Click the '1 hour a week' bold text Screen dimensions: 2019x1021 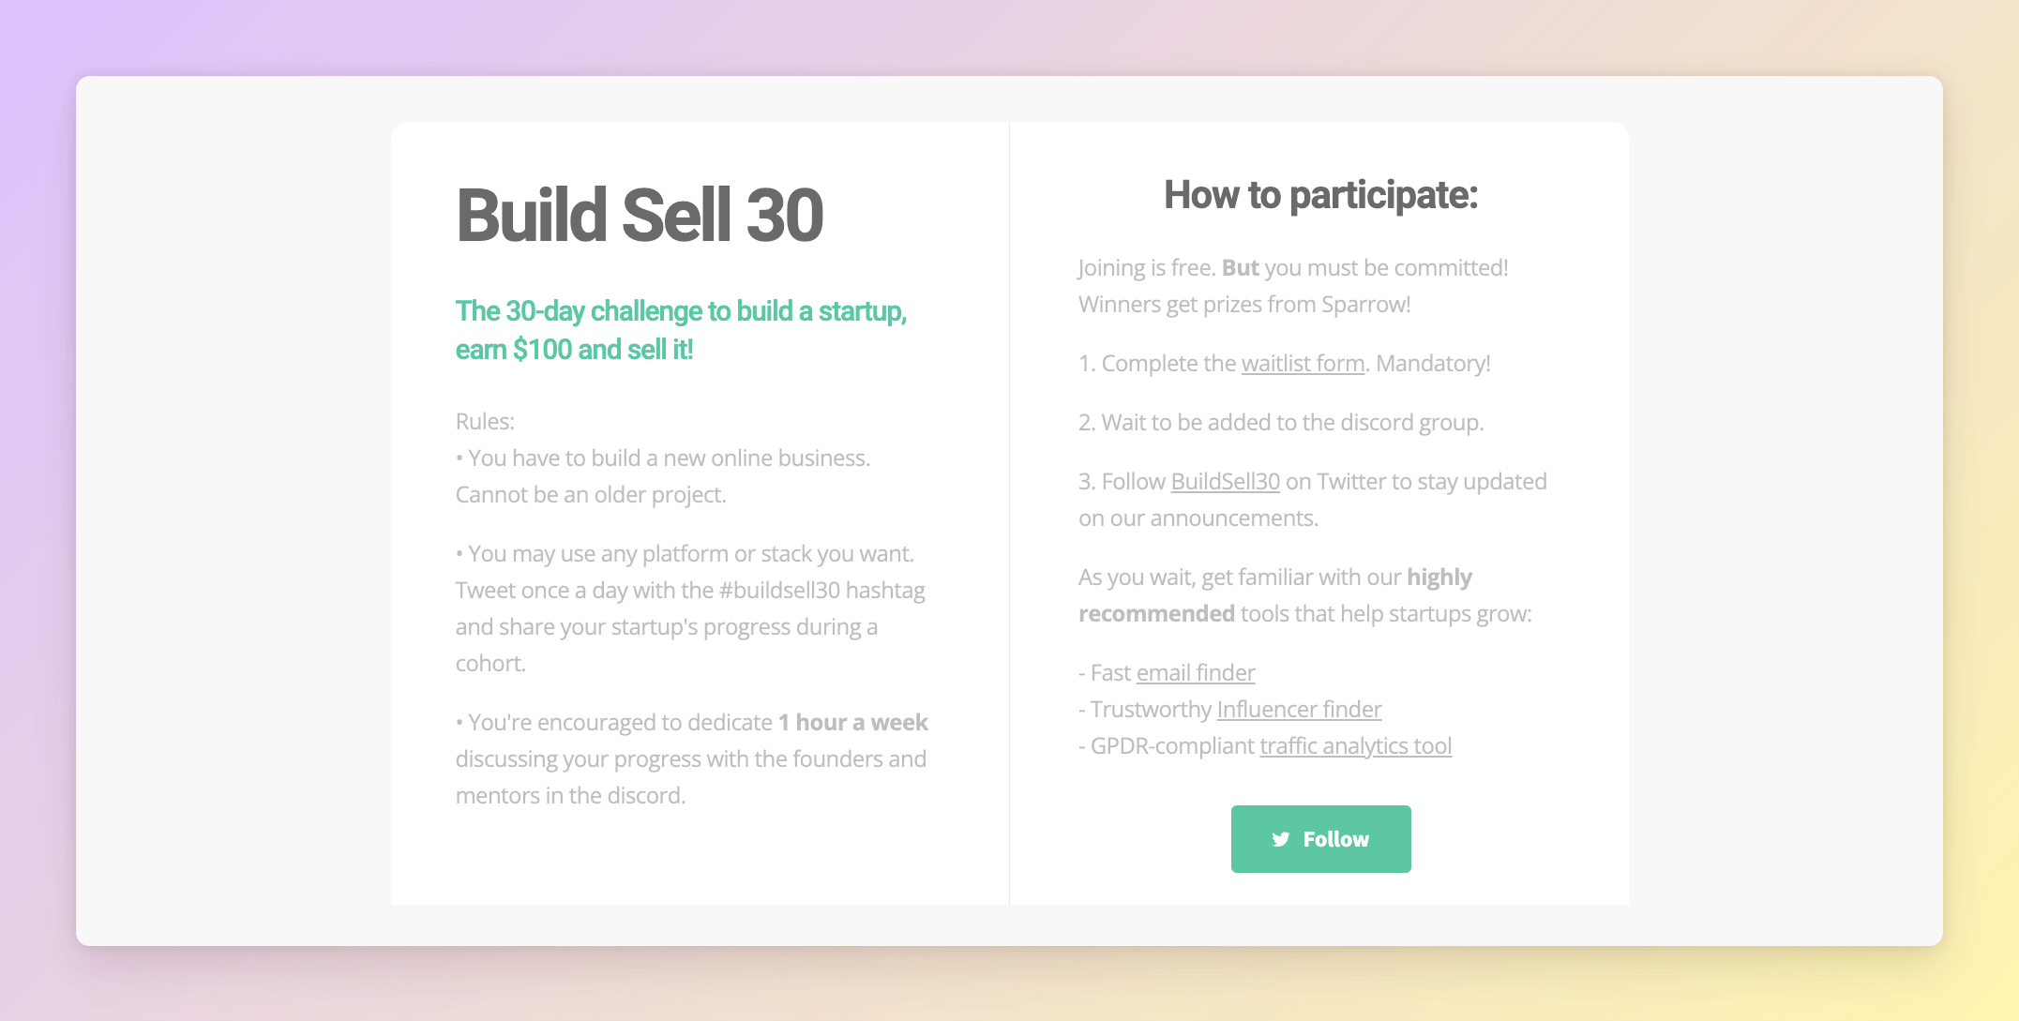point(853,723)
